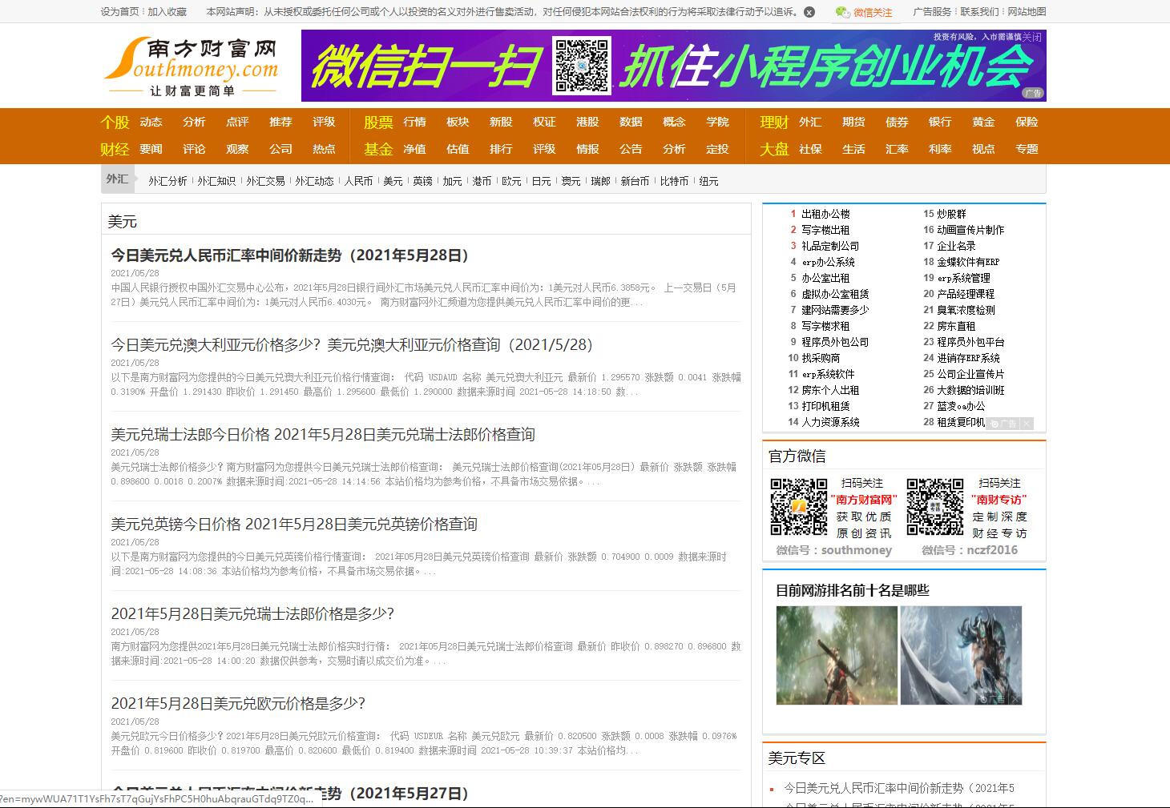Click 联系我们 in the top bar
This screenshot has width=1170, height=808.
[x=981, y=12]
